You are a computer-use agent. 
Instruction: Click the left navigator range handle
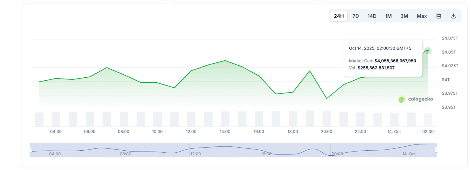(30, 150)
